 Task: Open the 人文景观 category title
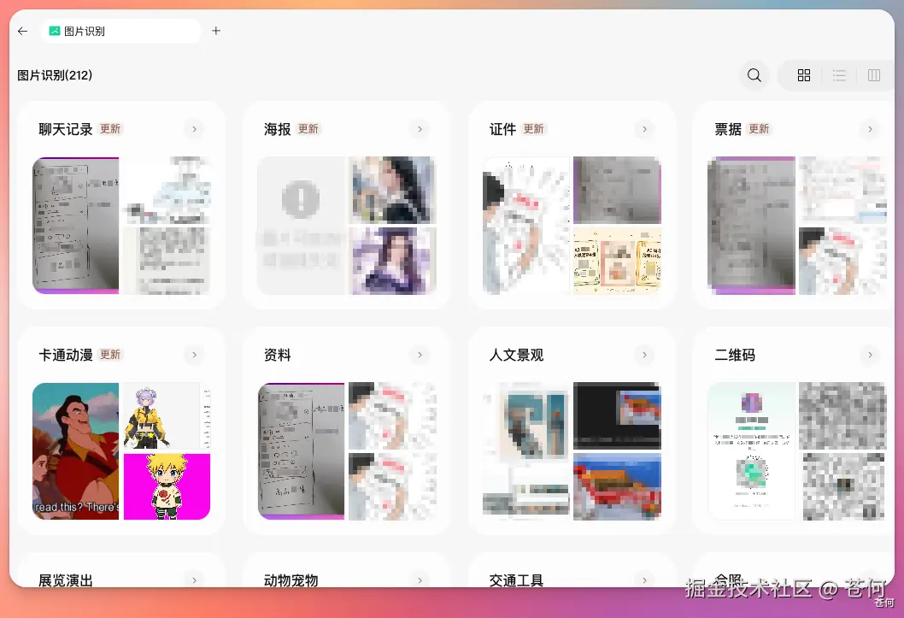tap(517, 355)
